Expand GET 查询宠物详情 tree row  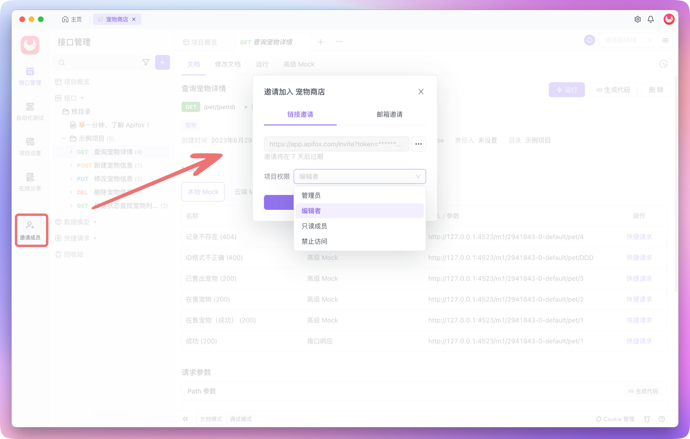pos(71,152)
